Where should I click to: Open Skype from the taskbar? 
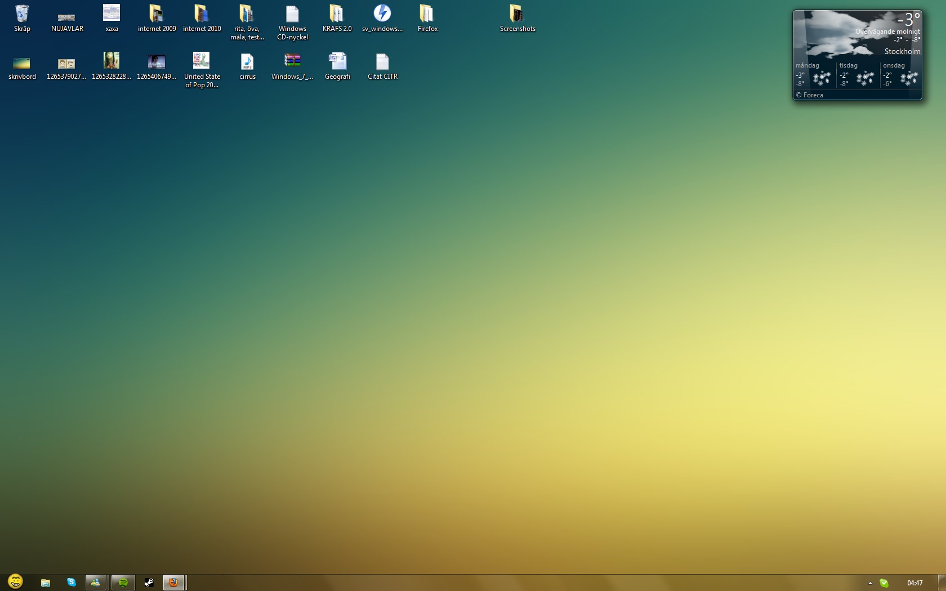click(x=72, y=583)
